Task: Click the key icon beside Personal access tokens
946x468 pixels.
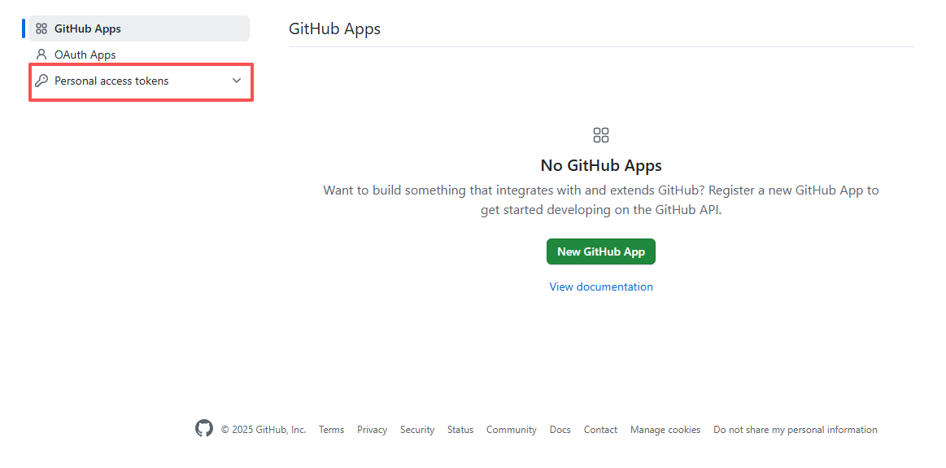Action: [41, 81]
